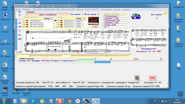Click 'Базовая громкость: 70%' status cell

pyautogui.click(x=28, y=83)
